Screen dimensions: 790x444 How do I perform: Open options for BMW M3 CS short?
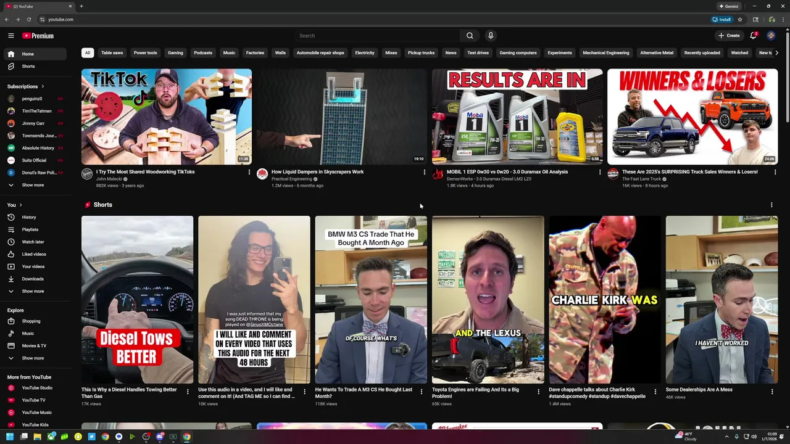422,392
